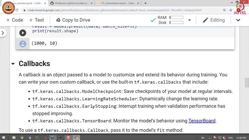
Task: Click the green connected checkmark
Action: (x=153, y=20)
